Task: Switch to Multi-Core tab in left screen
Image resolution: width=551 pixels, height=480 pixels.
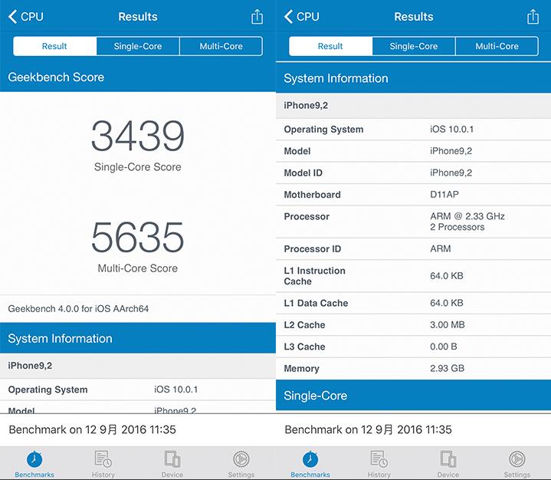Action: (221, 46)
